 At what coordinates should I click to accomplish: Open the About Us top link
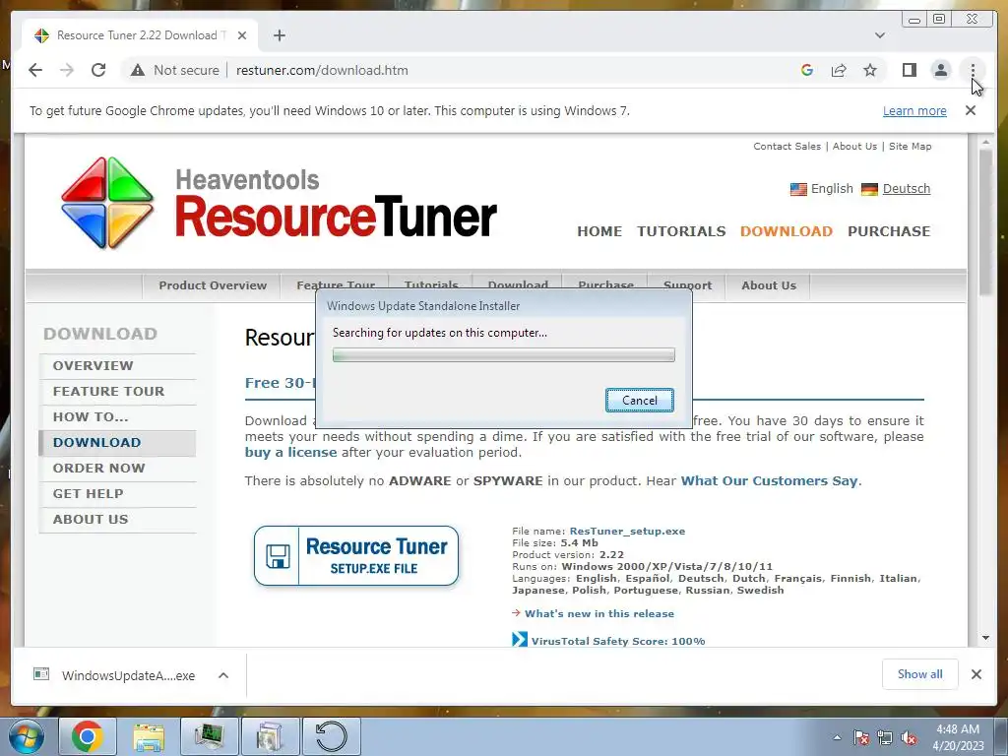coord(854,146)
